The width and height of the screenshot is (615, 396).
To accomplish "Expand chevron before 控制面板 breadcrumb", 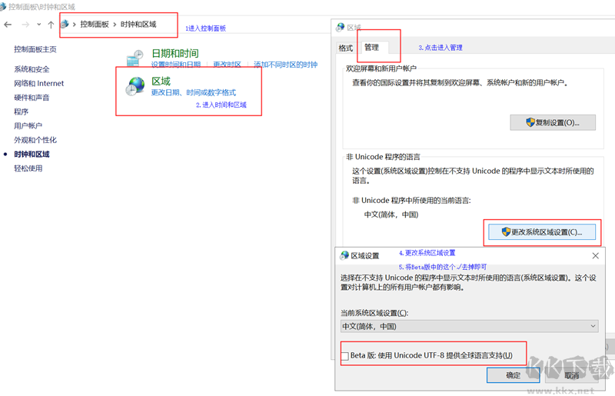I will [74, 25].
